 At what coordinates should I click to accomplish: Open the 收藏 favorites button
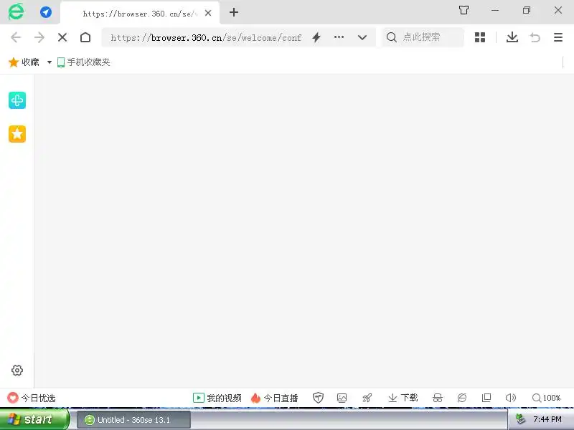point(24,62)
